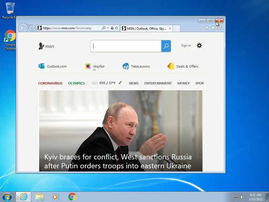Open the Wayfair ad icon
Screen dimensions: 269x202
[88, 66]
